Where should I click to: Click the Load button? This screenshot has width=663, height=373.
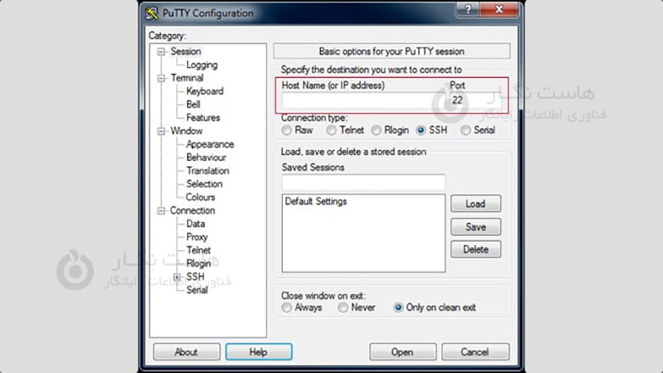tap(475, 204)
